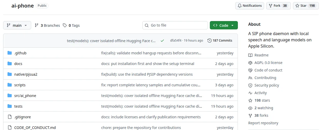Focus the Go to file search field

point(175,25)
